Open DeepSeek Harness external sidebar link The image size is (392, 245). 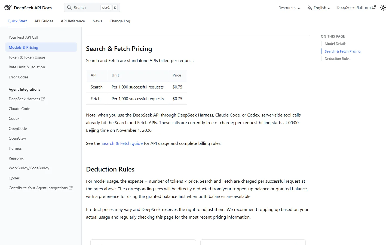click(x=41, y=99)
